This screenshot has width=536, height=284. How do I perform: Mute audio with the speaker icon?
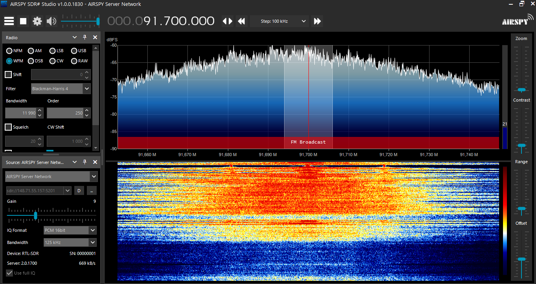(51, 21)
